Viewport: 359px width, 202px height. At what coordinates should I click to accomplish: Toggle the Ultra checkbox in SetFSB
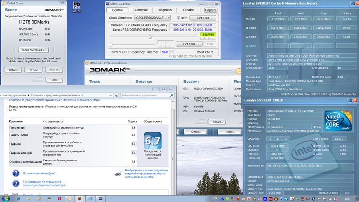click(x=179, y=18)
